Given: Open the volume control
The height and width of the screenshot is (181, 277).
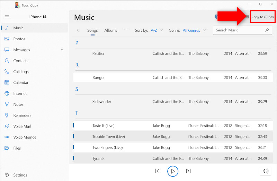Looking at the screenshot, I should (x=265, y=171).
